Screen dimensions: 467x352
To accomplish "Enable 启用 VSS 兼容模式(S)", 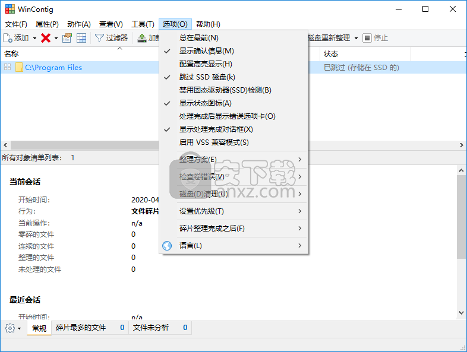I will click(234, 142).
